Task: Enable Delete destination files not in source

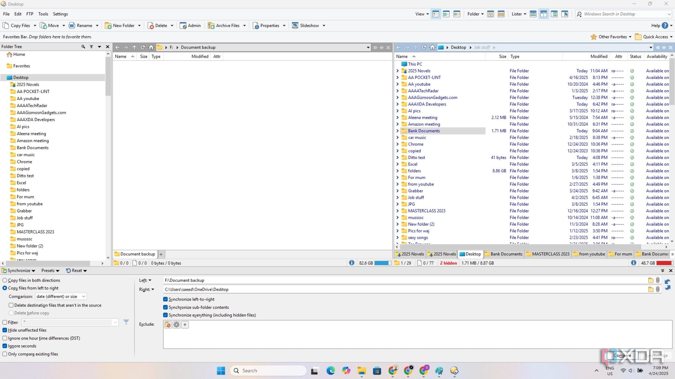Action: (x=55, y=306)
